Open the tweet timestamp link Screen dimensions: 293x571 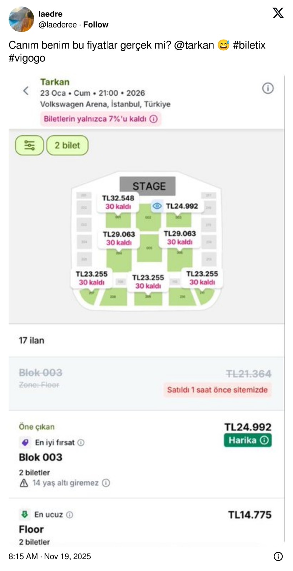coord(50,556)
